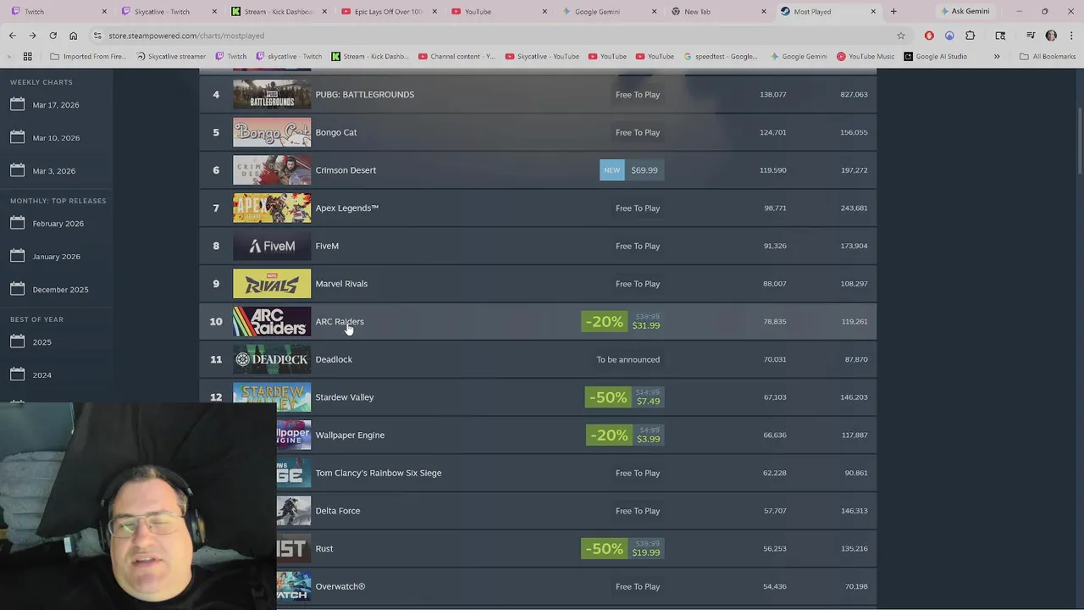Viewport: 1084px width, 610px height.
Task: Click Stardew Valley -50% discount badge
Action: tap(608, 397)
